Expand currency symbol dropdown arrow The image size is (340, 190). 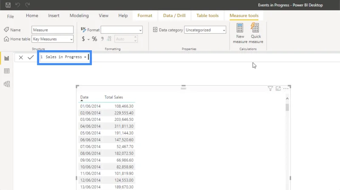pos(88,39)
